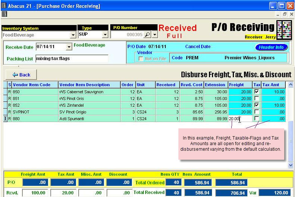This screenshot has width=295, height=197.
Task: Toggle Tax checkbox for Asti Spumanti row
Action: pos(256,118)
